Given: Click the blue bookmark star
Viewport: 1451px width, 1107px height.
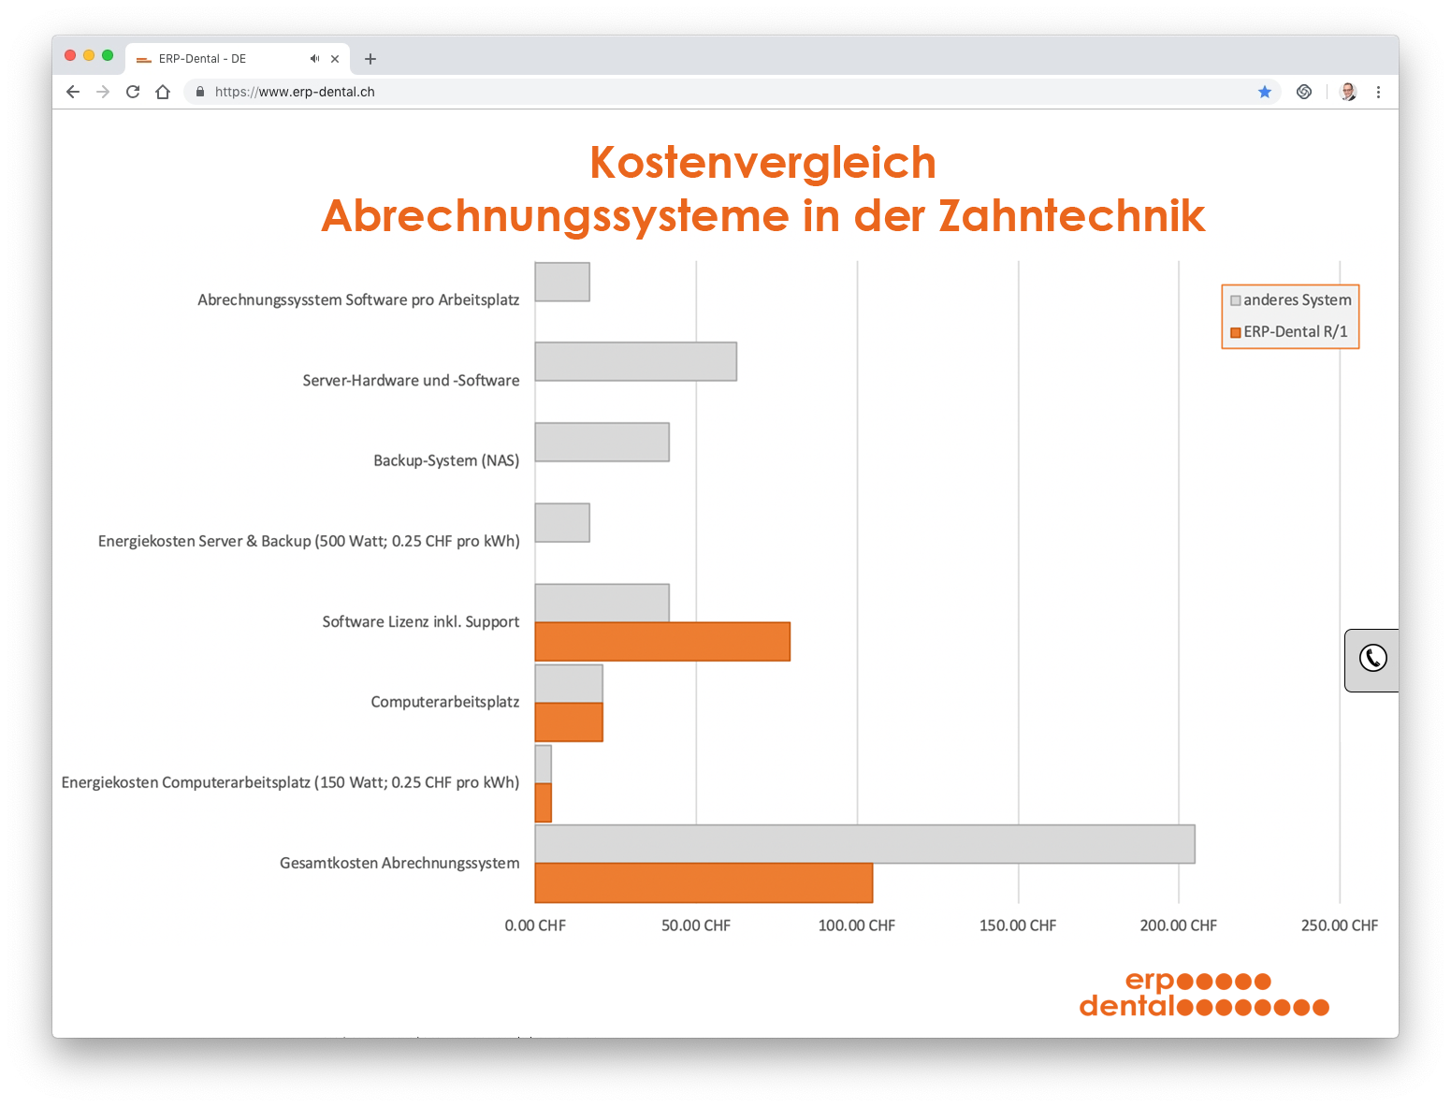Looking at the screenshot, I should click(1265, 92).
